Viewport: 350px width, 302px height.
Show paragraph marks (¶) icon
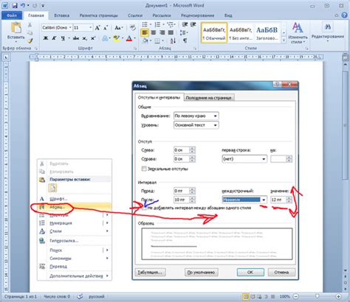[x=185, y=41]
